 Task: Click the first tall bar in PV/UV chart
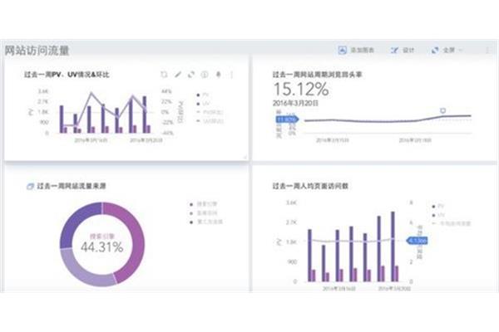pyautogui.click(x=62, y=120)
